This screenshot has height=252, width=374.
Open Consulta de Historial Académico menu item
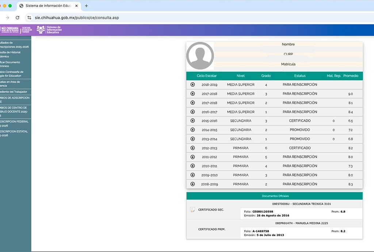click(x=11, y=54)
